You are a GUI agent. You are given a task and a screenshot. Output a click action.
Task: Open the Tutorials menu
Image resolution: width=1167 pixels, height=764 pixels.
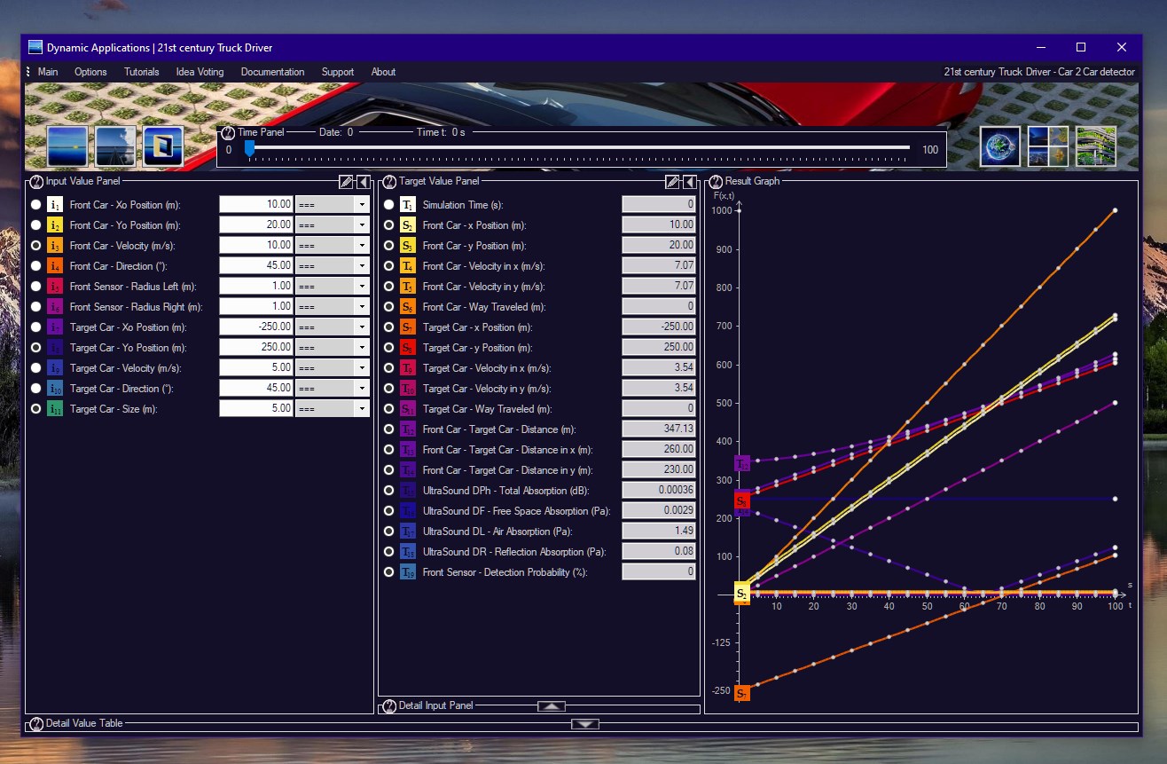pos(142,72)
